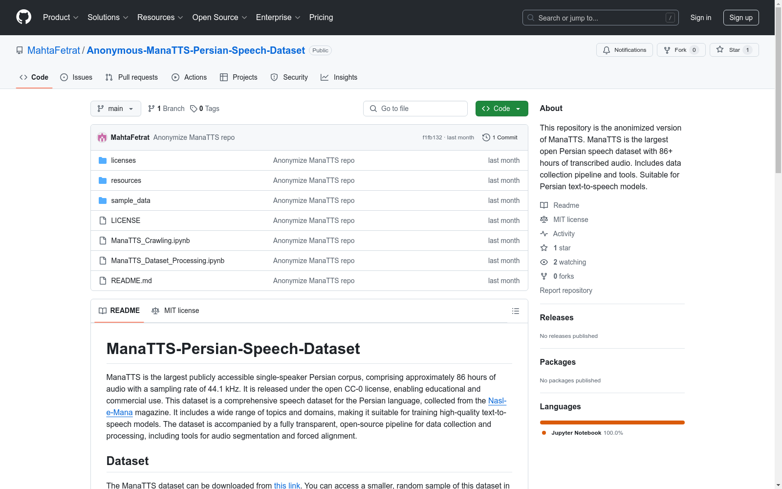The width and height of the screenshot is (782, 489).
Task: Click the MahtaFetrat avatar in commit row
Action: coord(102,137)
